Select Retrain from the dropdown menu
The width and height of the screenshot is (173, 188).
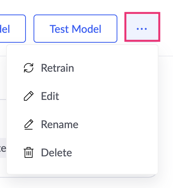82,68
